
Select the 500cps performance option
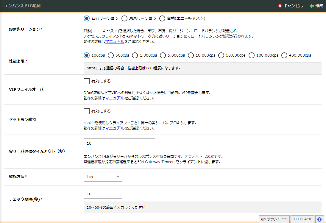[x=111, y=55]
